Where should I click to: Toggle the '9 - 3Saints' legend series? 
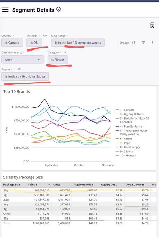pos(124,151)
